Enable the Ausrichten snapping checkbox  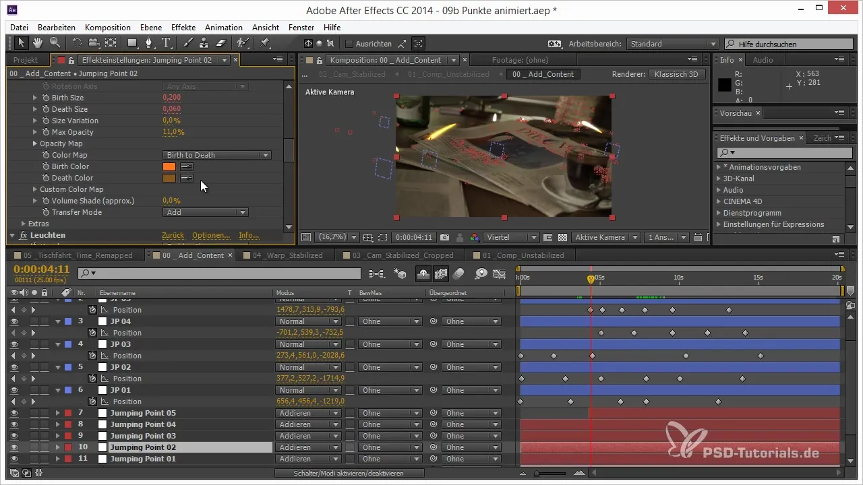coord(349,44)
